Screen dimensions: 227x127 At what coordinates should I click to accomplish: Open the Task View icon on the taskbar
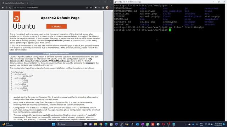[x=85, y=124]
